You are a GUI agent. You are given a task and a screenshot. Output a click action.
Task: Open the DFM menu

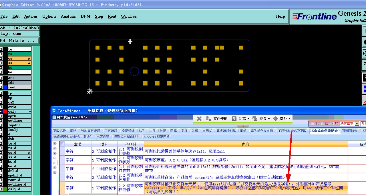pos(85,16)
